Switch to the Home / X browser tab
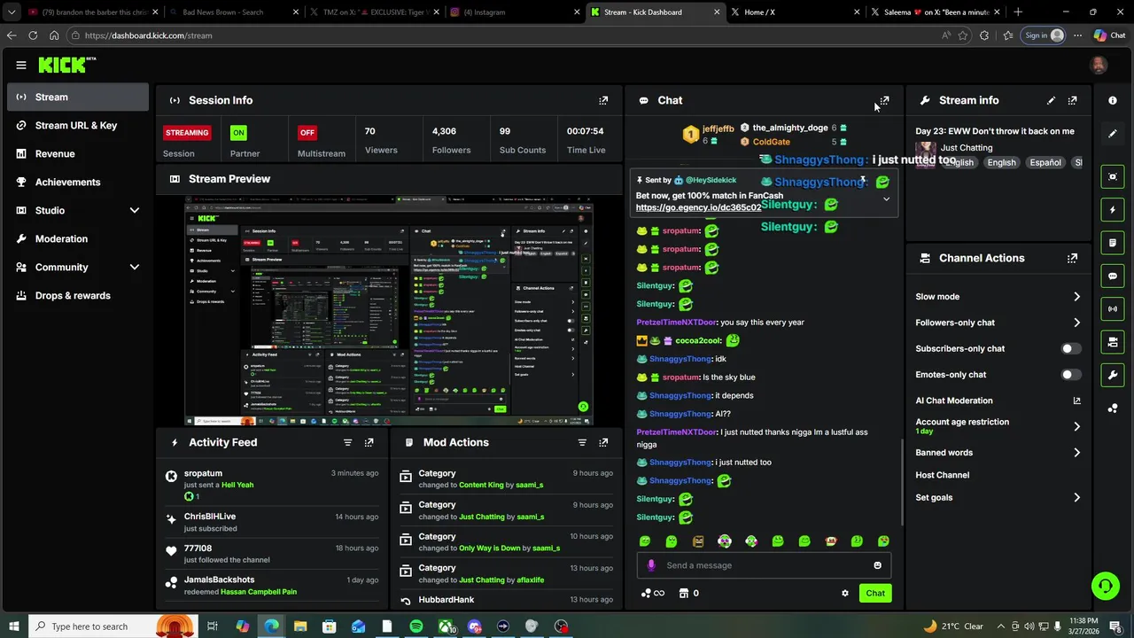Screen dimensions: 1134x638 click(x=794, y=12)
